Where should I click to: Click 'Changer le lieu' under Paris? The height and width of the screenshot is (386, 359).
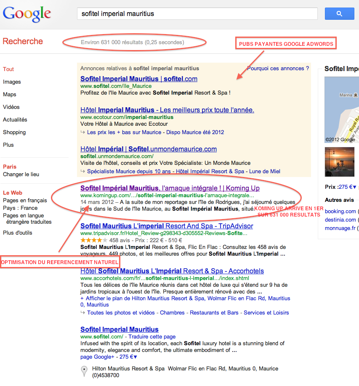click(21, 174)
